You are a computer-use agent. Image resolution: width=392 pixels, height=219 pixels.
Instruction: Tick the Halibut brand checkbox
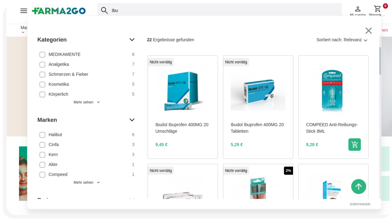coord(42,135)
